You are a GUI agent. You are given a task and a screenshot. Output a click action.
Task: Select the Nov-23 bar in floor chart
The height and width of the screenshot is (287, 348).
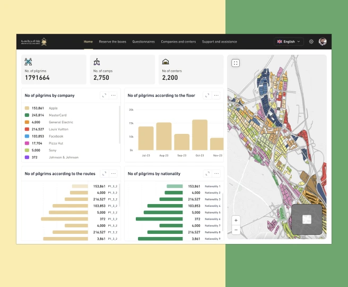(217, 144)
